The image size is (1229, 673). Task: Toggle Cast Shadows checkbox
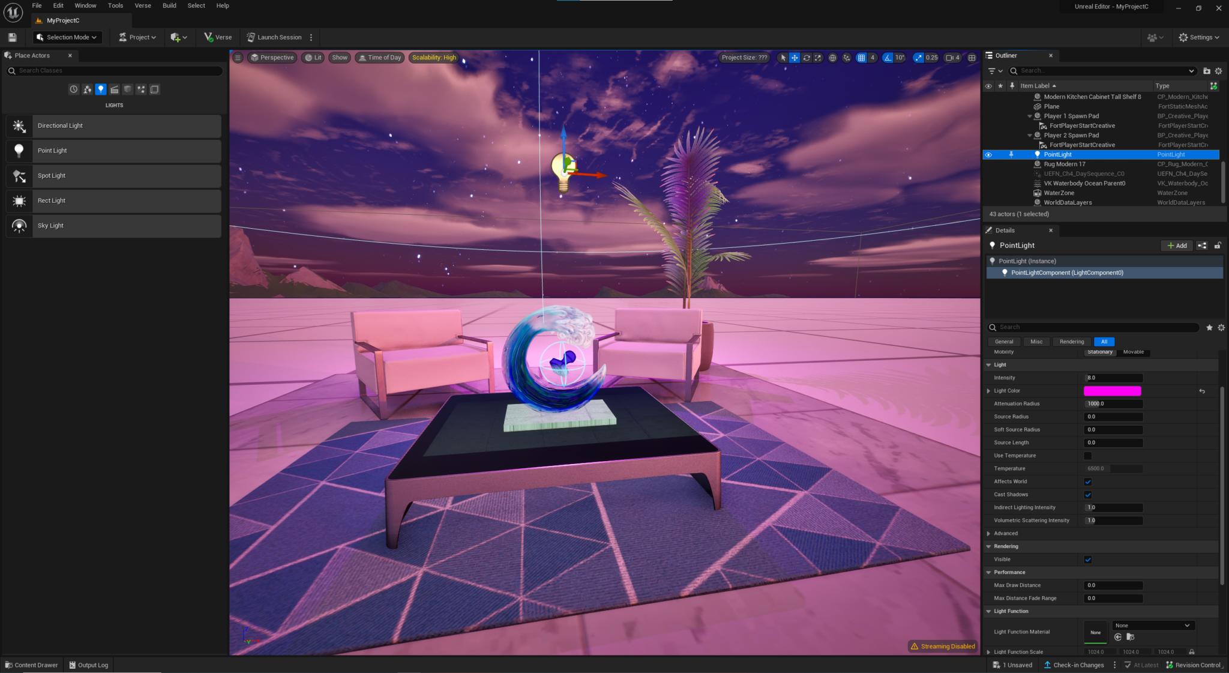click(1089, 494)
